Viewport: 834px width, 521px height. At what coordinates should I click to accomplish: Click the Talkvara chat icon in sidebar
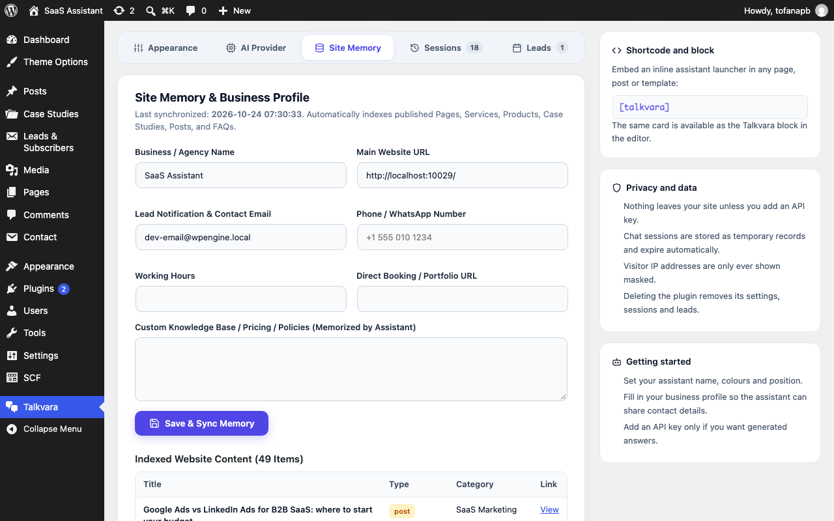coord(12,407)
